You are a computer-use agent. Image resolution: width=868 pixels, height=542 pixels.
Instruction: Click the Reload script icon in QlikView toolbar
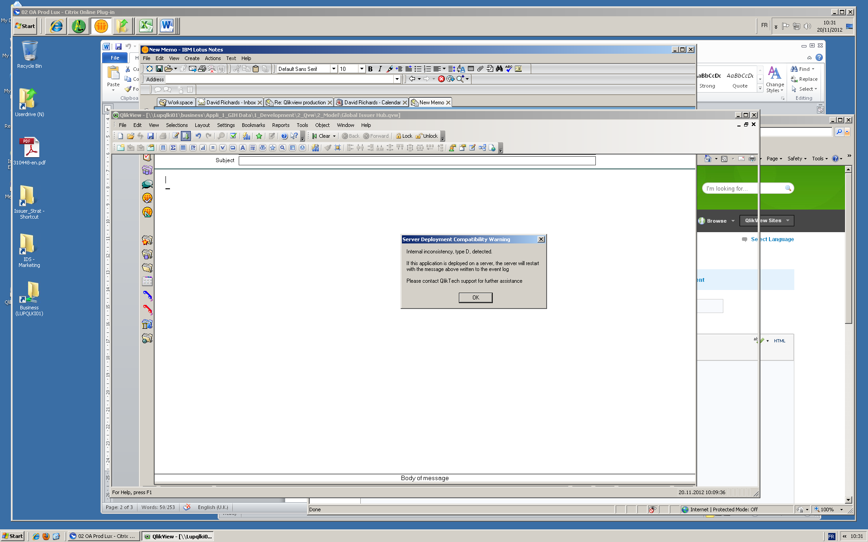click(186, 136)
